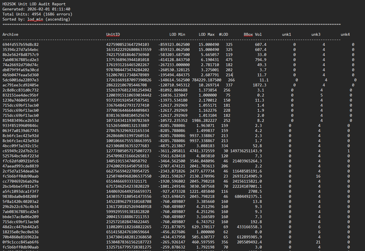The width and height of the screenshot is (365, 251).
Task: Click archive name '5f8a1420c40203a2'
Action: [x=21, y=202]
